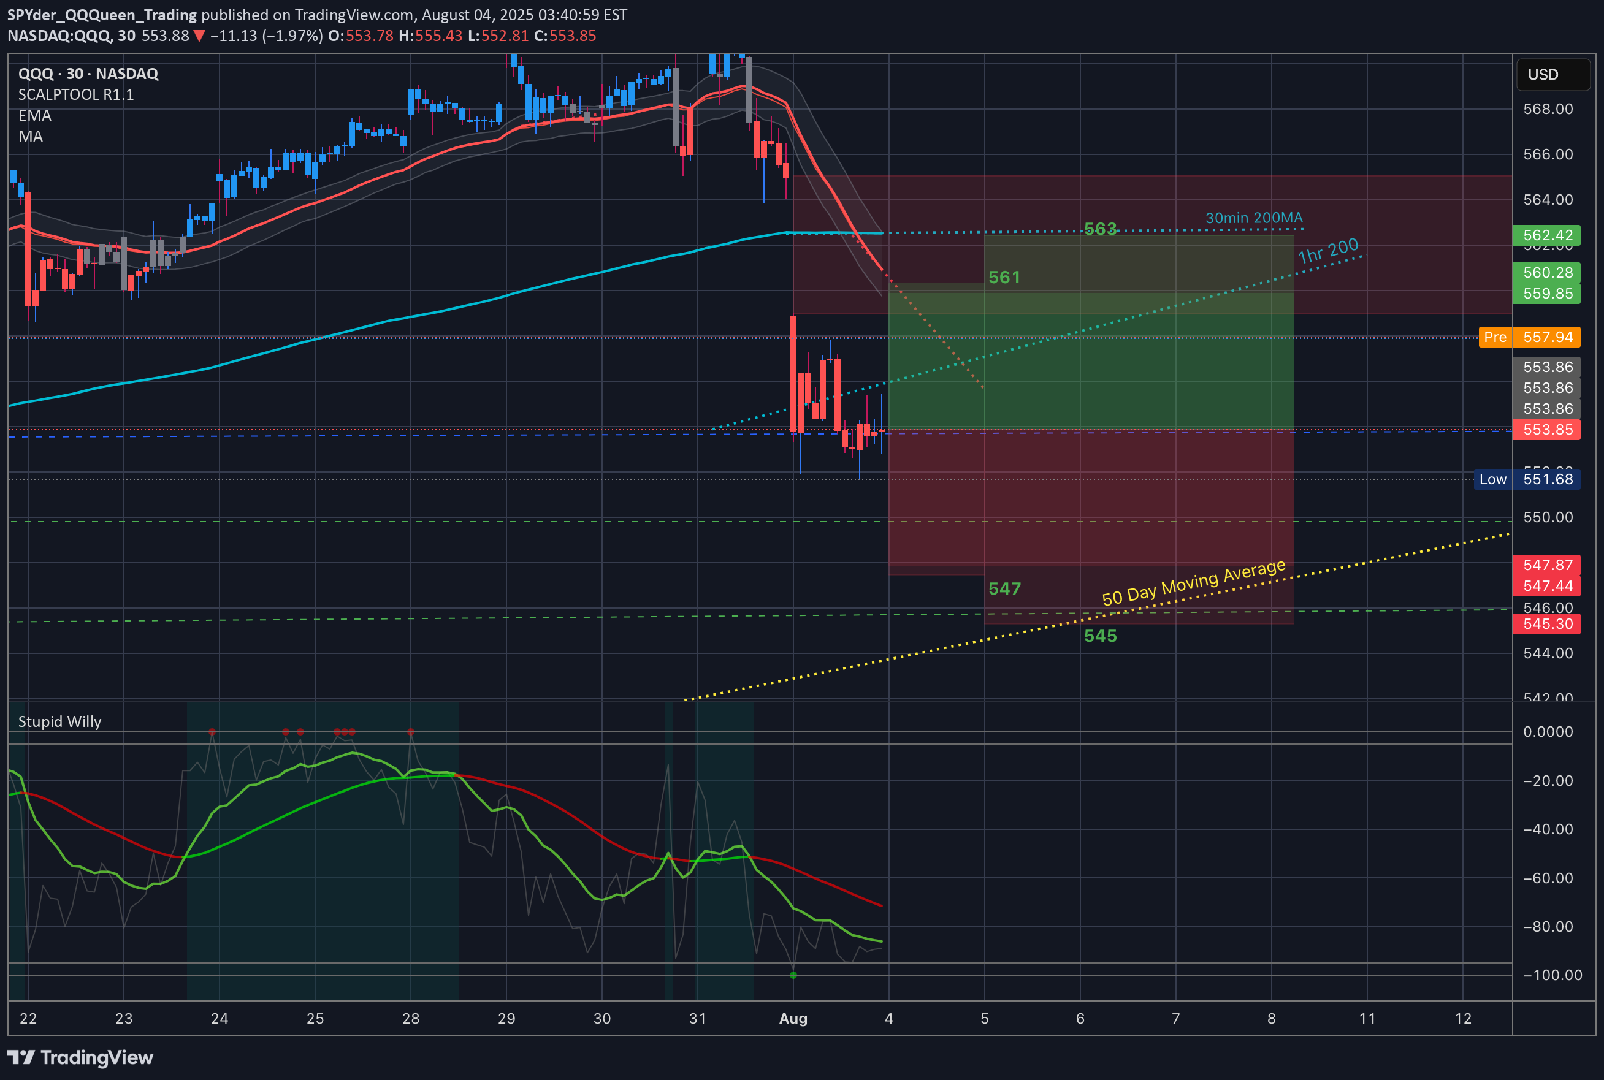The image size is (1604, 1080).
Task: Select the SCALPTOOL R1.1 indicator legend
Action: coord(76,94)
